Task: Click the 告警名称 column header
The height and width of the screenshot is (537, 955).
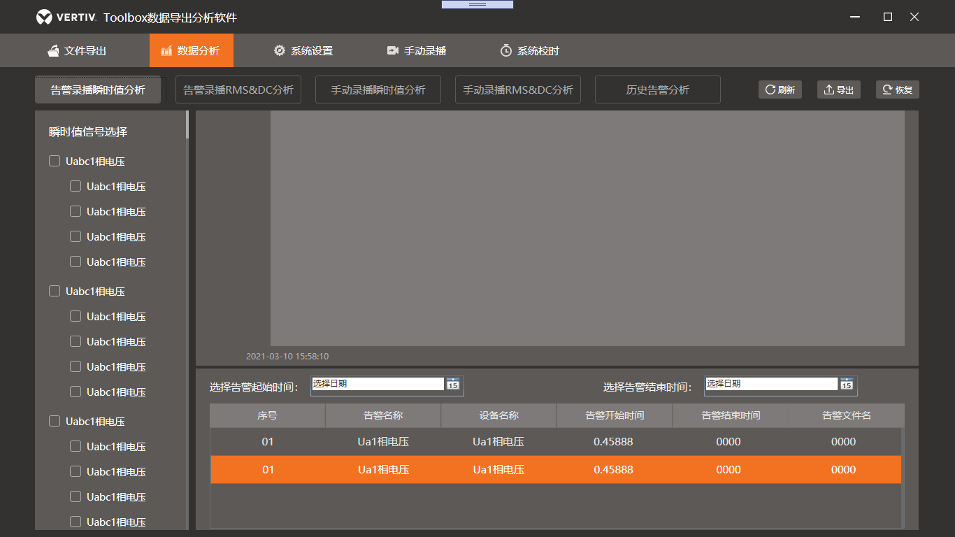Action: point(383,415)
